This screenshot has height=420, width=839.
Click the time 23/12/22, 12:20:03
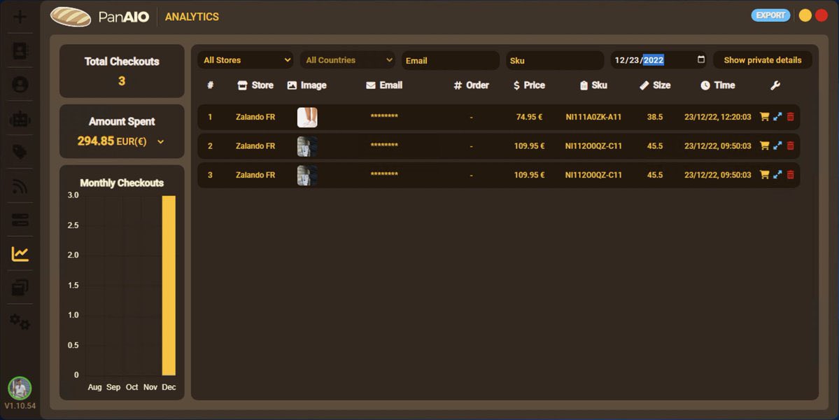click(717, 117)
